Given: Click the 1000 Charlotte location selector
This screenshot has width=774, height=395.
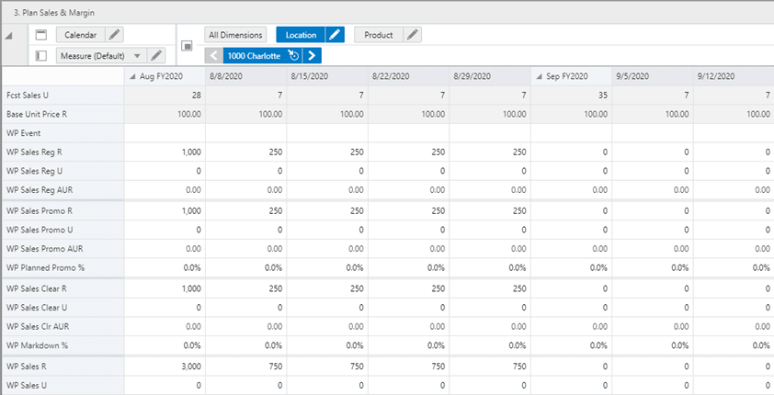Looking at the screenshot, I should (x=255, y=56).
